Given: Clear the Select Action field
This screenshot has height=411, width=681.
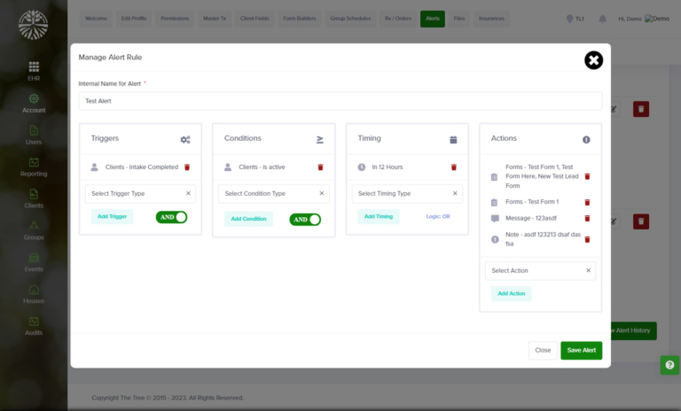Looking at the screenshot, I should [x=589, y=270].
